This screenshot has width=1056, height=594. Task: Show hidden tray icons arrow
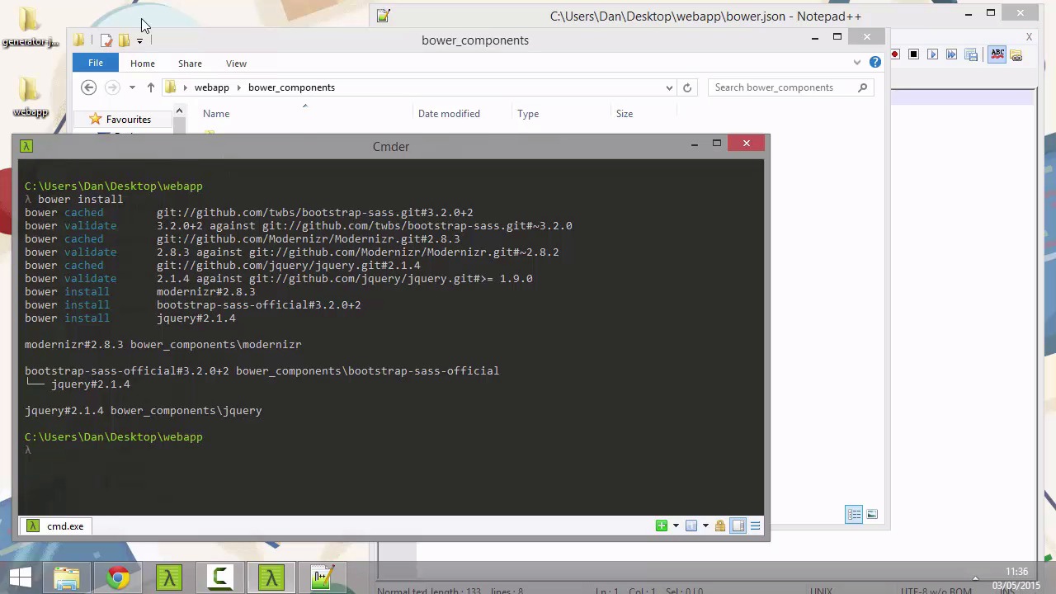click(x=975, y=578)
